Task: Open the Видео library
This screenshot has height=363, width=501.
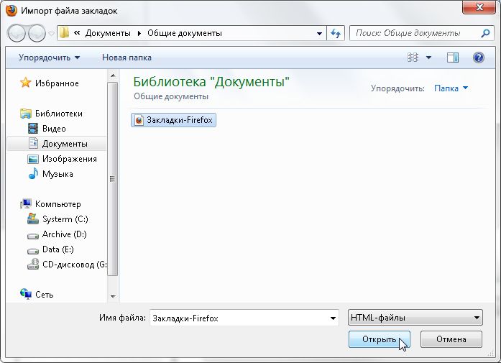Action: point(54,129)
